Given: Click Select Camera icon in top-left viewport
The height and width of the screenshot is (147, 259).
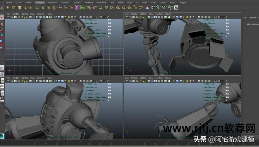Looking at the screenshot, I should pyautogui.click(x=9, y=17).
